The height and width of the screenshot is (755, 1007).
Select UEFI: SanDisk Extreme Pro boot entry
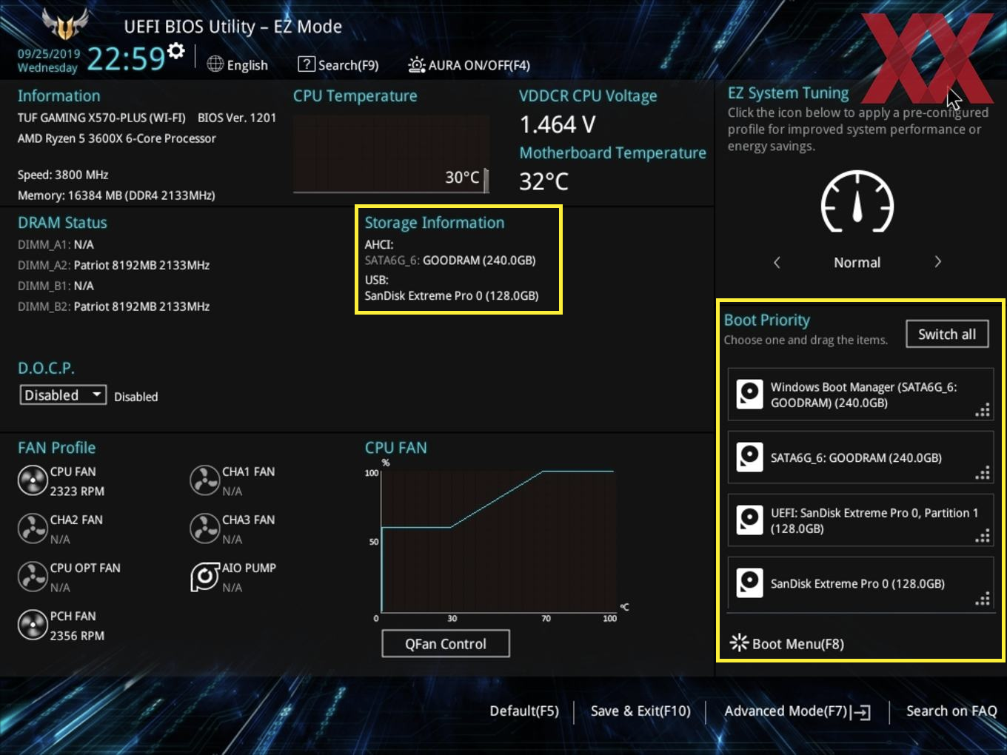[860, 520]
